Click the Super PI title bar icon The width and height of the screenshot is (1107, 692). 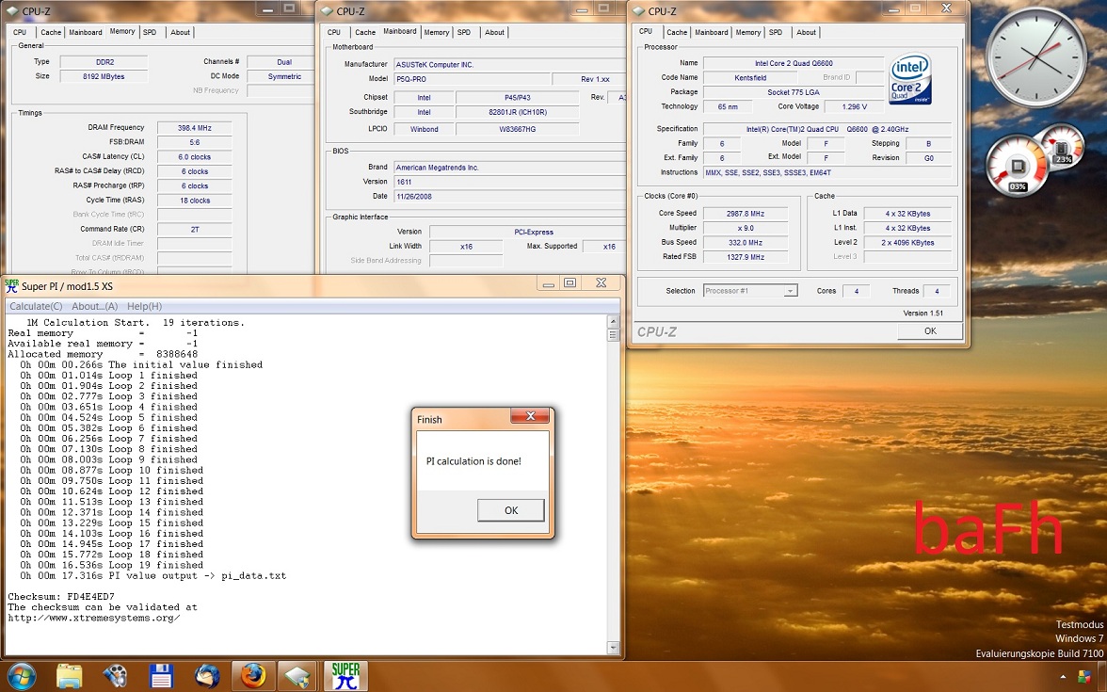12,286
